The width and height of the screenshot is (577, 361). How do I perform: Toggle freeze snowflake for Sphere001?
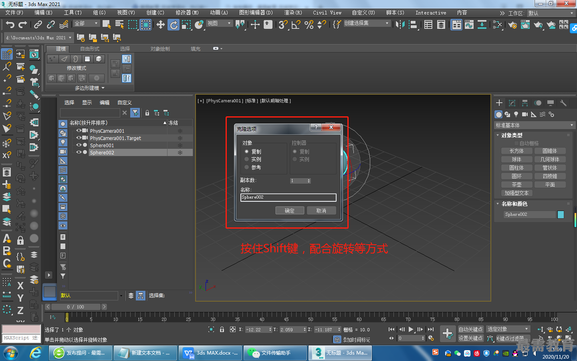pyautogui.click(x=180, y=145)
